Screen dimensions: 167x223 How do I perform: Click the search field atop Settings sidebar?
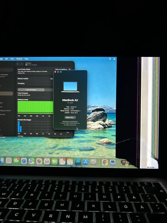click(x=6, y=70)
